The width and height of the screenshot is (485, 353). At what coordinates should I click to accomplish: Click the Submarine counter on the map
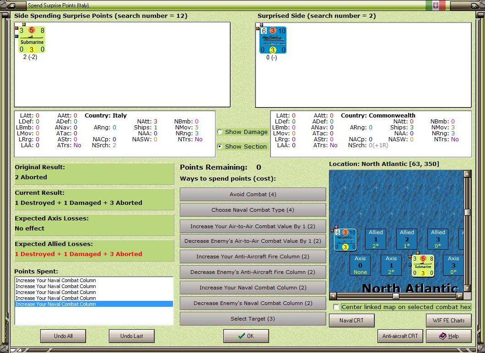click(x=423, y=266)
